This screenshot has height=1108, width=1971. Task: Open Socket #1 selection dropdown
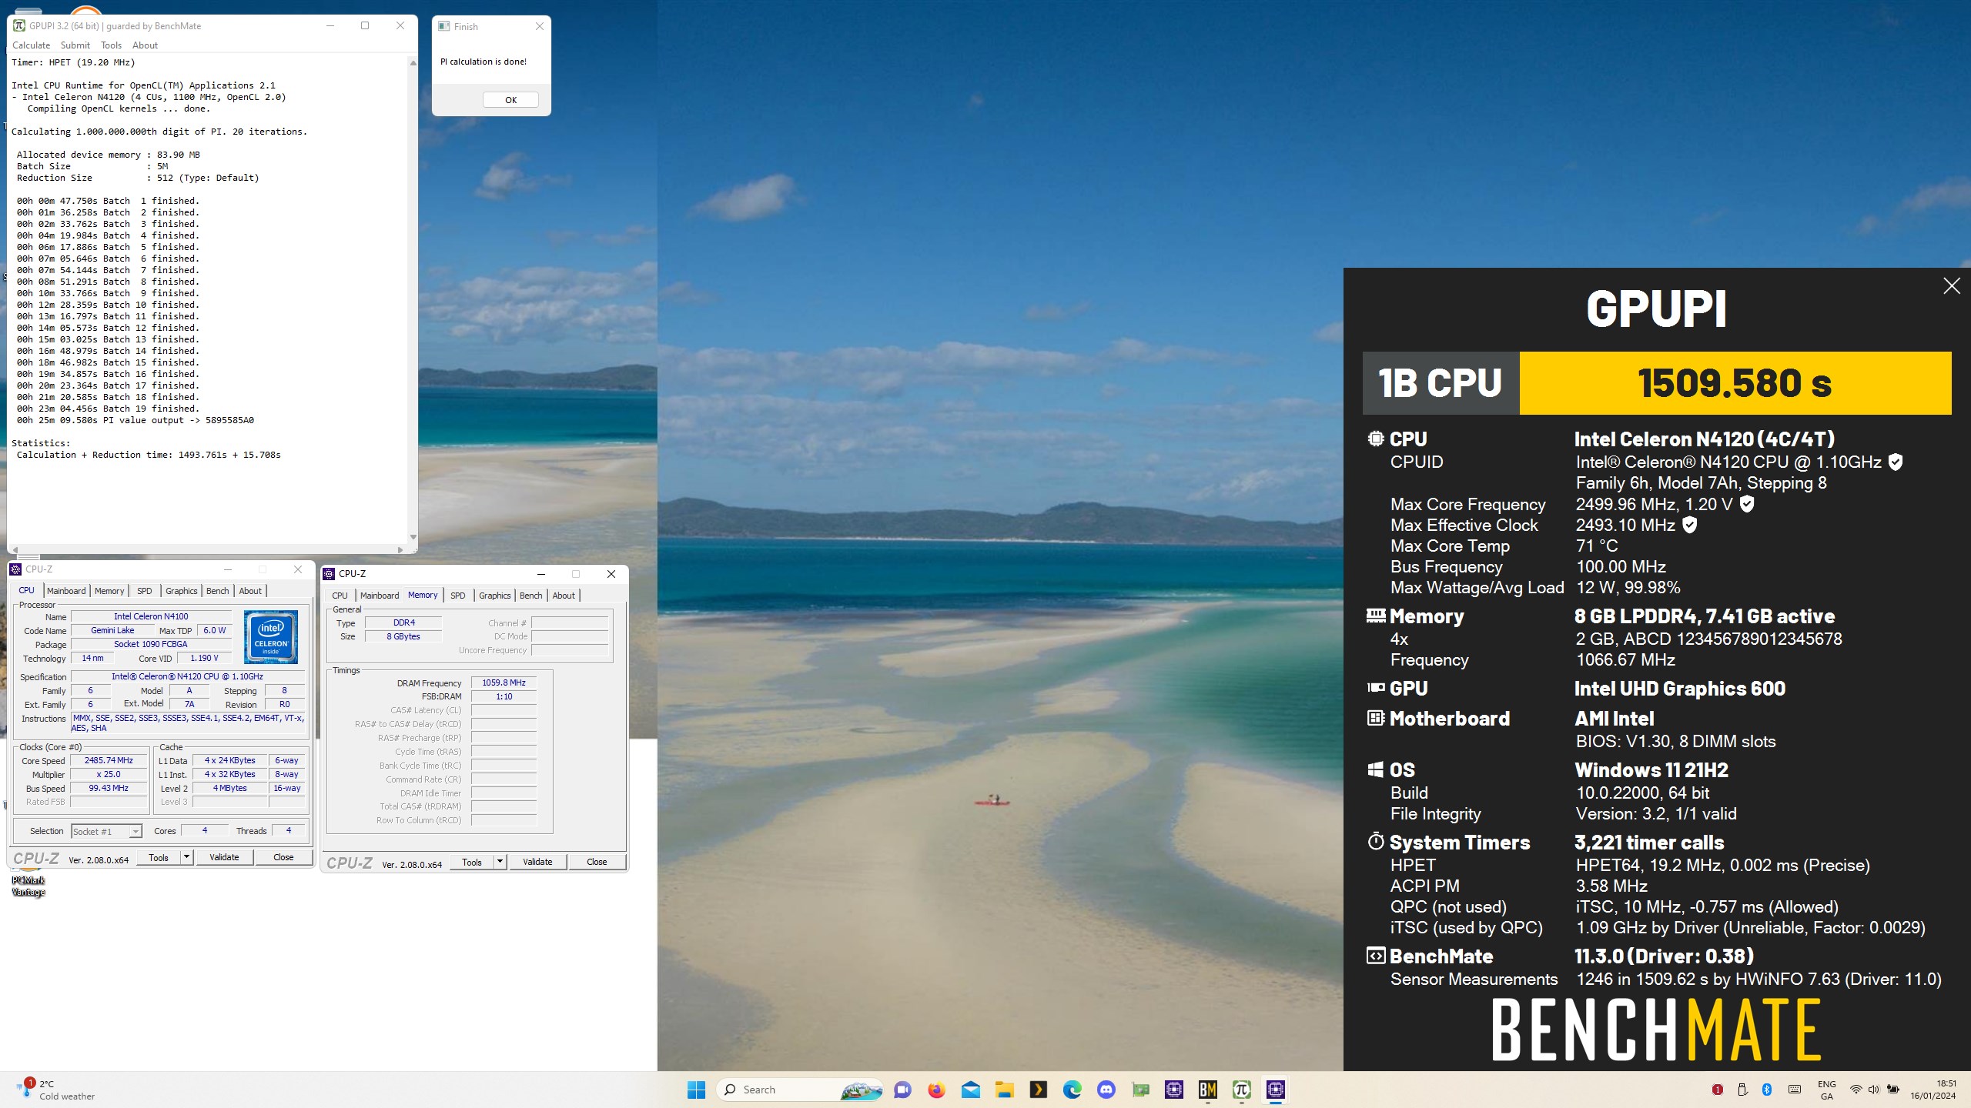[x=106, y=832]
